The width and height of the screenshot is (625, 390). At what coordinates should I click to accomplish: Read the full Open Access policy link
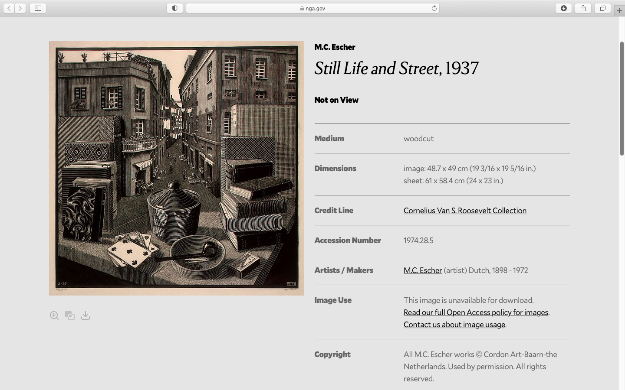click(476, 312)
